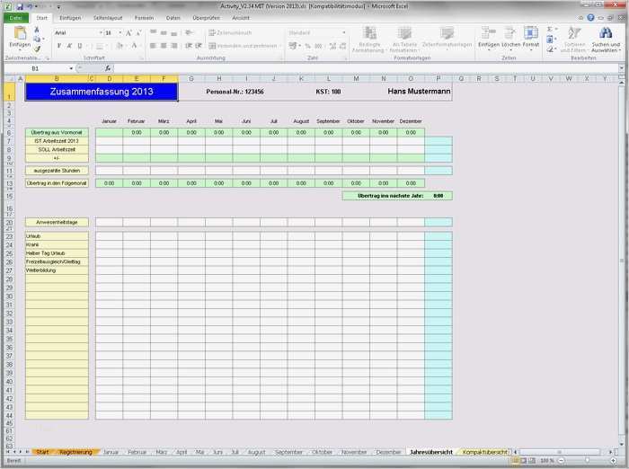Open the cell borders icon
The height and width of the screenshot is (469, 629).
click(99, 46)
